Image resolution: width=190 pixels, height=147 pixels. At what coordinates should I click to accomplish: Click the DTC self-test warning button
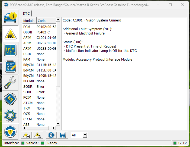[38, 135]
